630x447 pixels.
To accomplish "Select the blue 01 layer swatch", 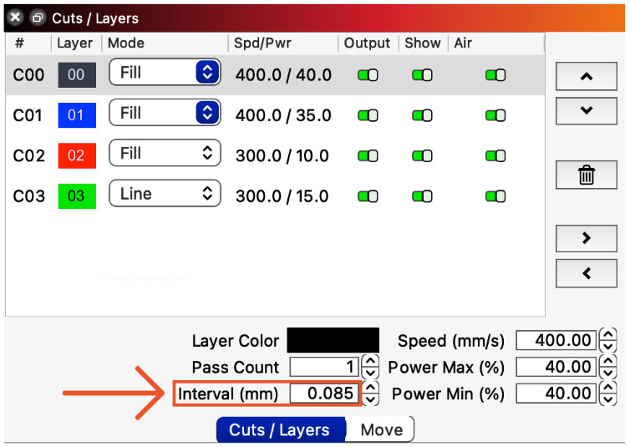I will (x=77, y=115).
